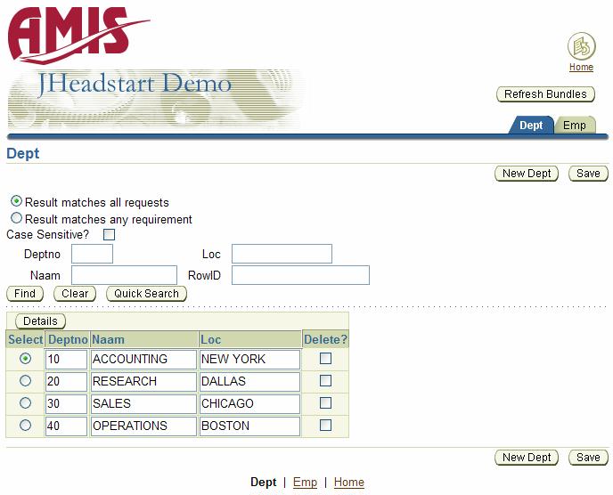Click the top Save button

pos(588,174)
